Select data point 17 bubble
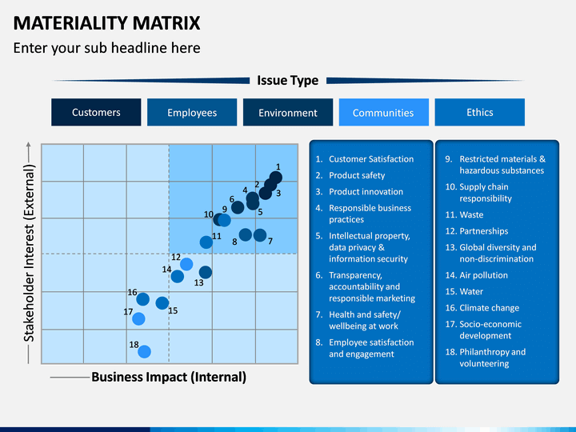Viewport: 576px width, 432px height. 138,318
